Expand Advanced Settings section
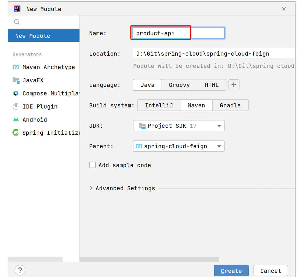This screenshot has width=303, height=277. pyautogui.click(x=91, y=188)
